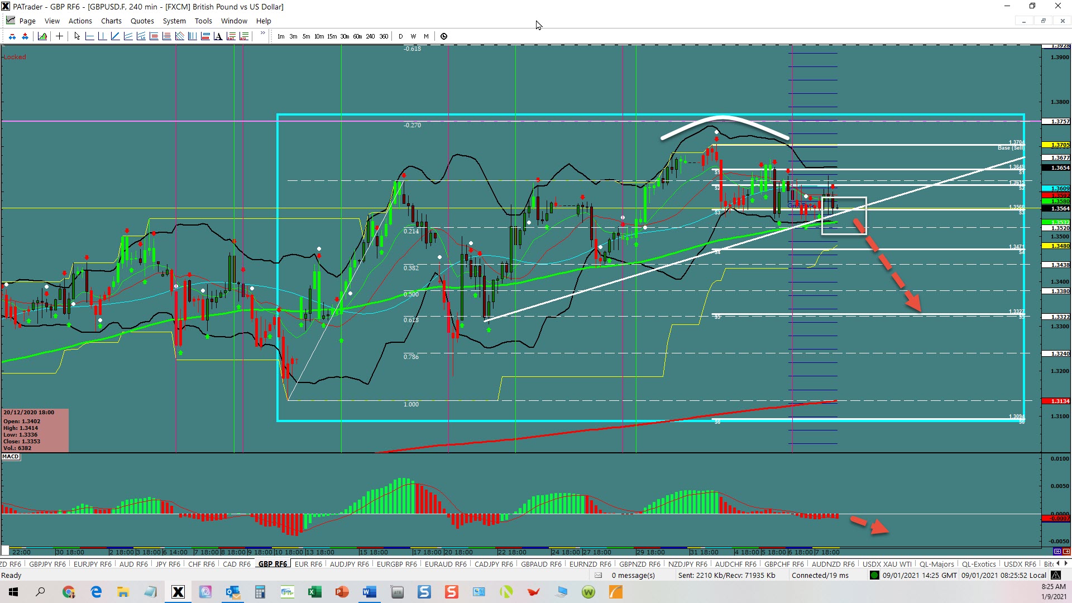Switch chart to Monthly (M) timeframe

426,36
